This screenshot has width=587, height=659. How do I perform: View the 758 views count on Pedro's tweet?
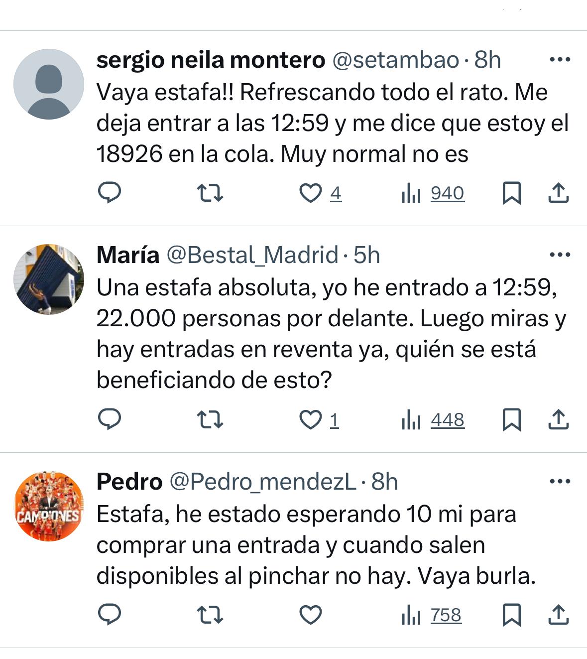(432, 615)
